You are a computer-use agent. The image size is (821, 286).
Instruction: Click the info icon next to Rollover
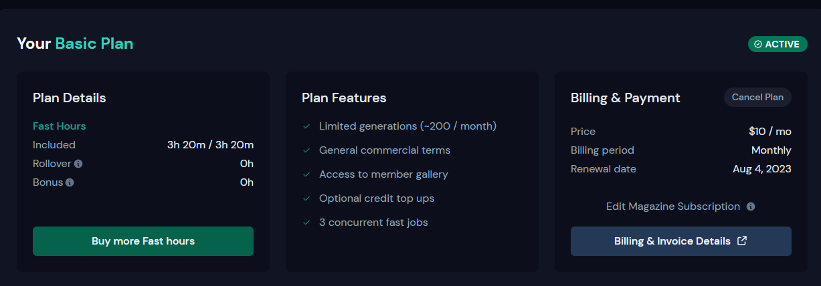point(79,164)
